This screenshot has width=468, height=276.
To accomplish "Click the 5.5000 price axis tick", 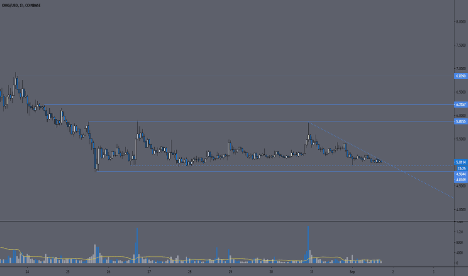I will tap(460, 139).
